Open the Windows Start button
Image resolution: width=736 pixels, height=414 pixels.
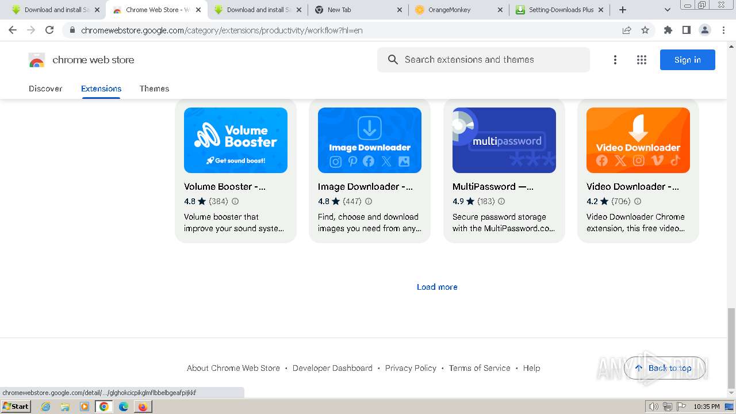[x=16, y=406]
